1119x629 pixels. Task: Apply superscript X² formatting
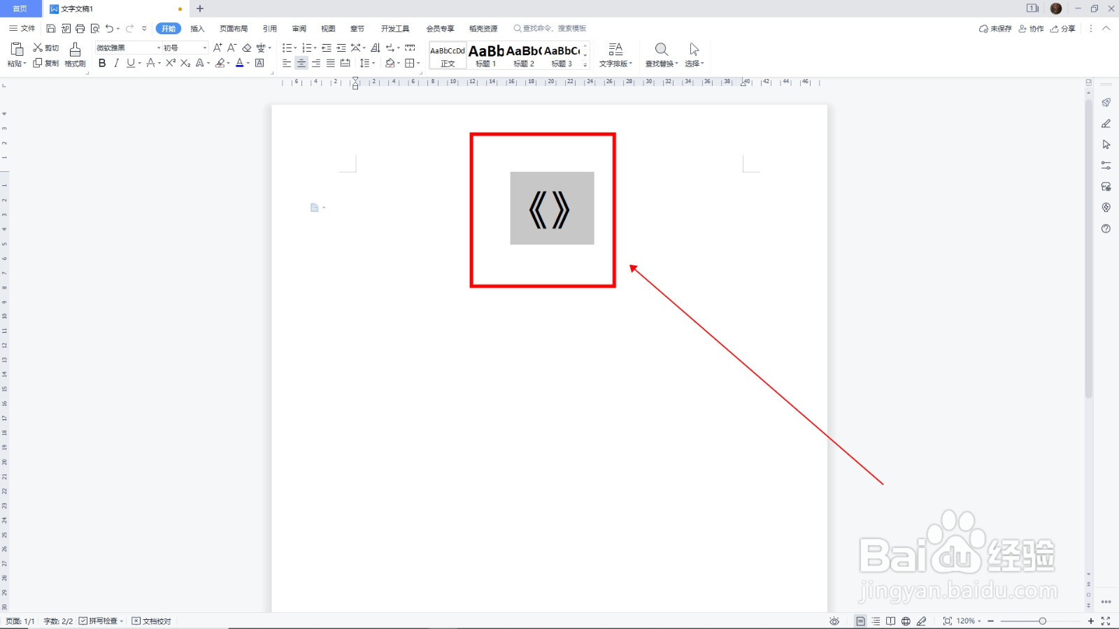[x=171, y=63]
